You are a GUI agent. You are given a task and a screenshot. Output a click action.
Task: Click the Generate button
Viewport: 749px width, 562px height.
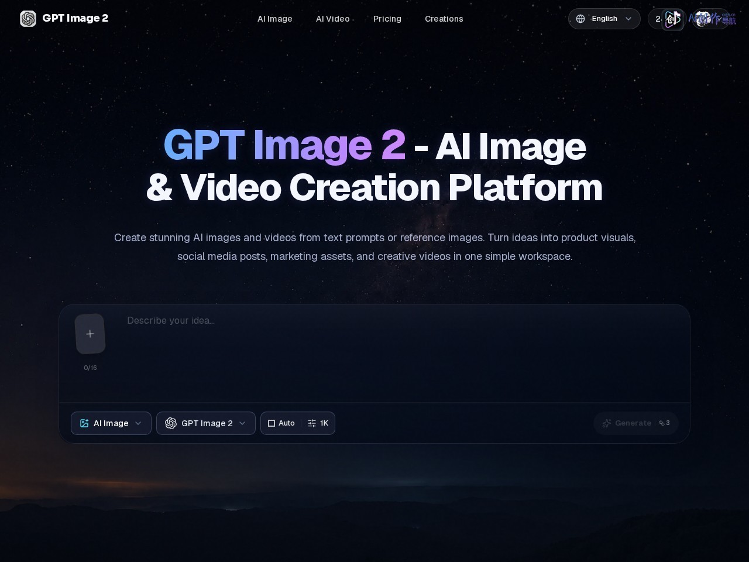click(636, 423)
